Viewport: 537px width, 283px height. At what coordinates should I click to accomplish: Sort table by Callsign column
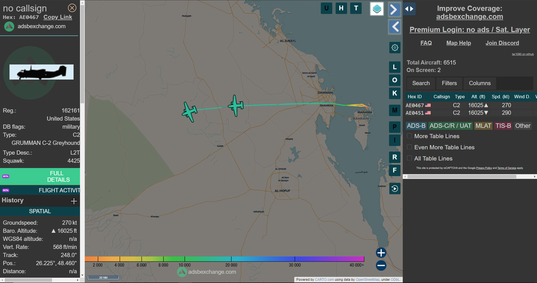[x=442, y=97]
